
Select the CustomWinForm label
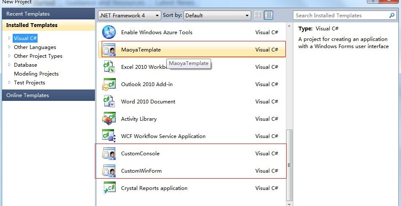click(x=141, y=171)
